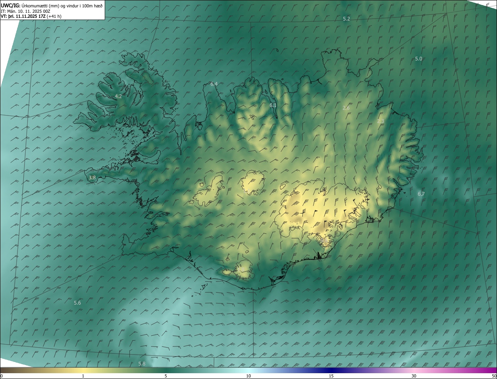The height and width of the screenshot is (379, 497).
Task: Click the 5.8 value label on the map
Action: click(x=142, y=363)
